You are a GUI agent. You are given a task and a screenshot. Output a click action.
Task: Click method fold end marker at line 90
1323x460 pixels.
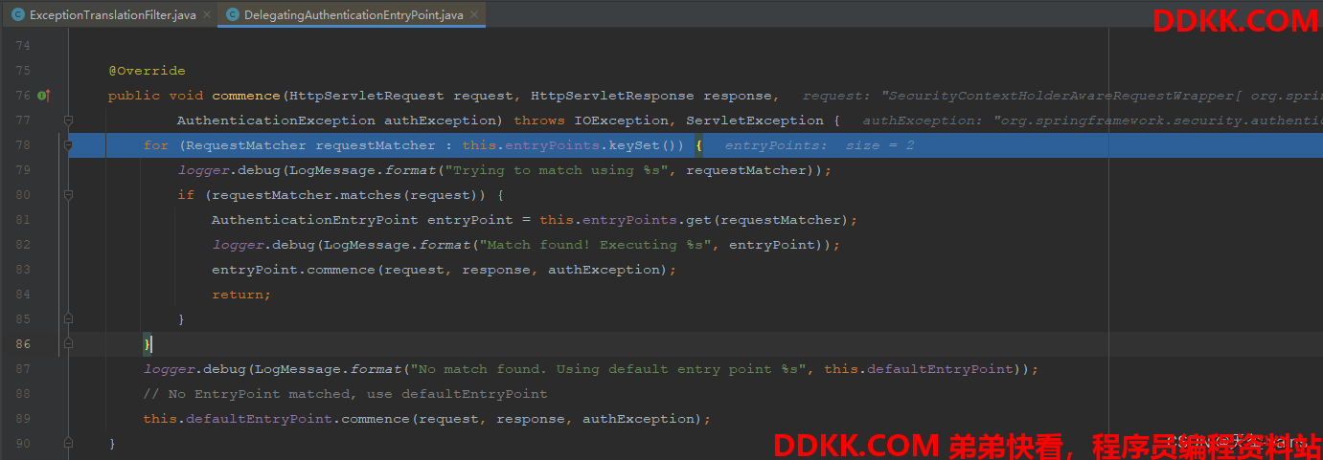pos(68,444)
